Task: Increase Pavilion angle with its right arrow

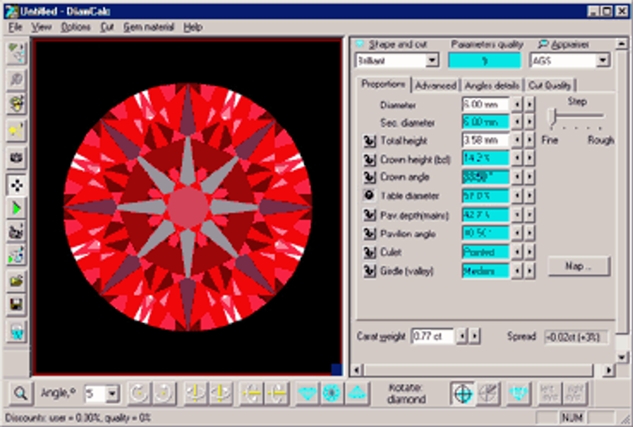Action: [x=530, y=233]
